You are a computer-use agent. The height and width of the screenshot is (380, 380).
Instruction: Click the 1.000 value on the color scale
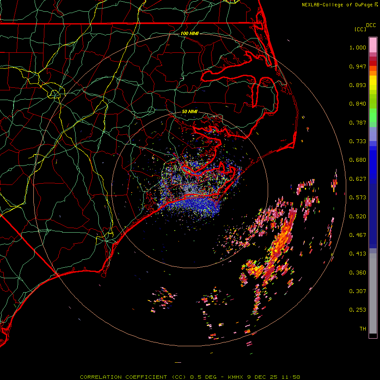tap(358, 47)
